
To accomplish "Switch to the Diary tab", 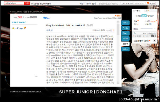I will 125,33.
